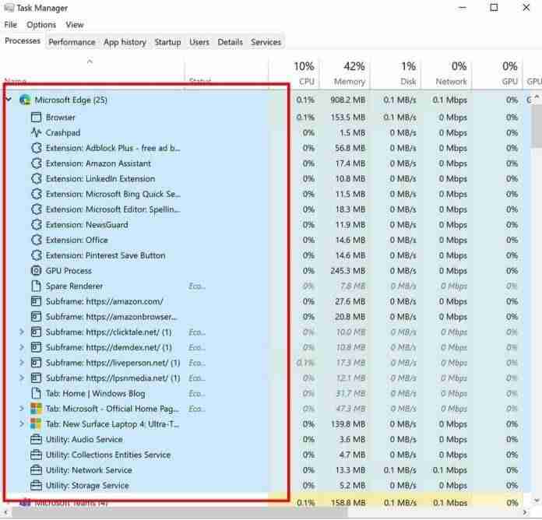Viewport: 542px width, 520px height.
Task: Expand the lpsnmedia.net subframe row
Action: point(22,378)
